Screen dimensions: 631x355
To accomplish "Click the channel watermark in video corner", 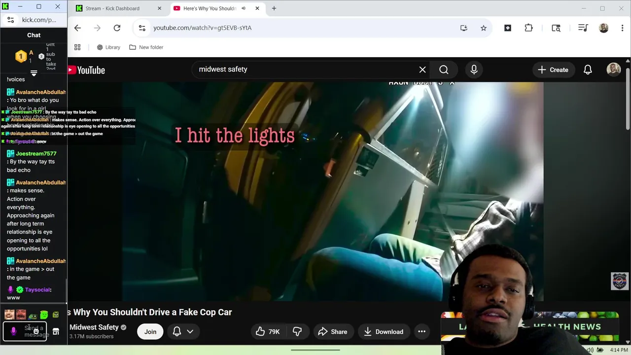I will click(620, 281).
